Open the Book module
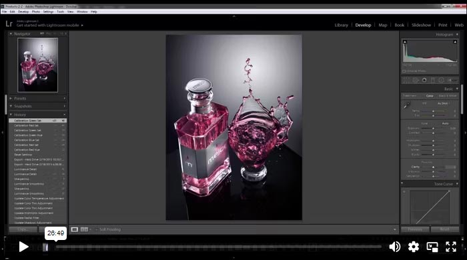This screenshot has height=260, width=467. coord(400,25)
